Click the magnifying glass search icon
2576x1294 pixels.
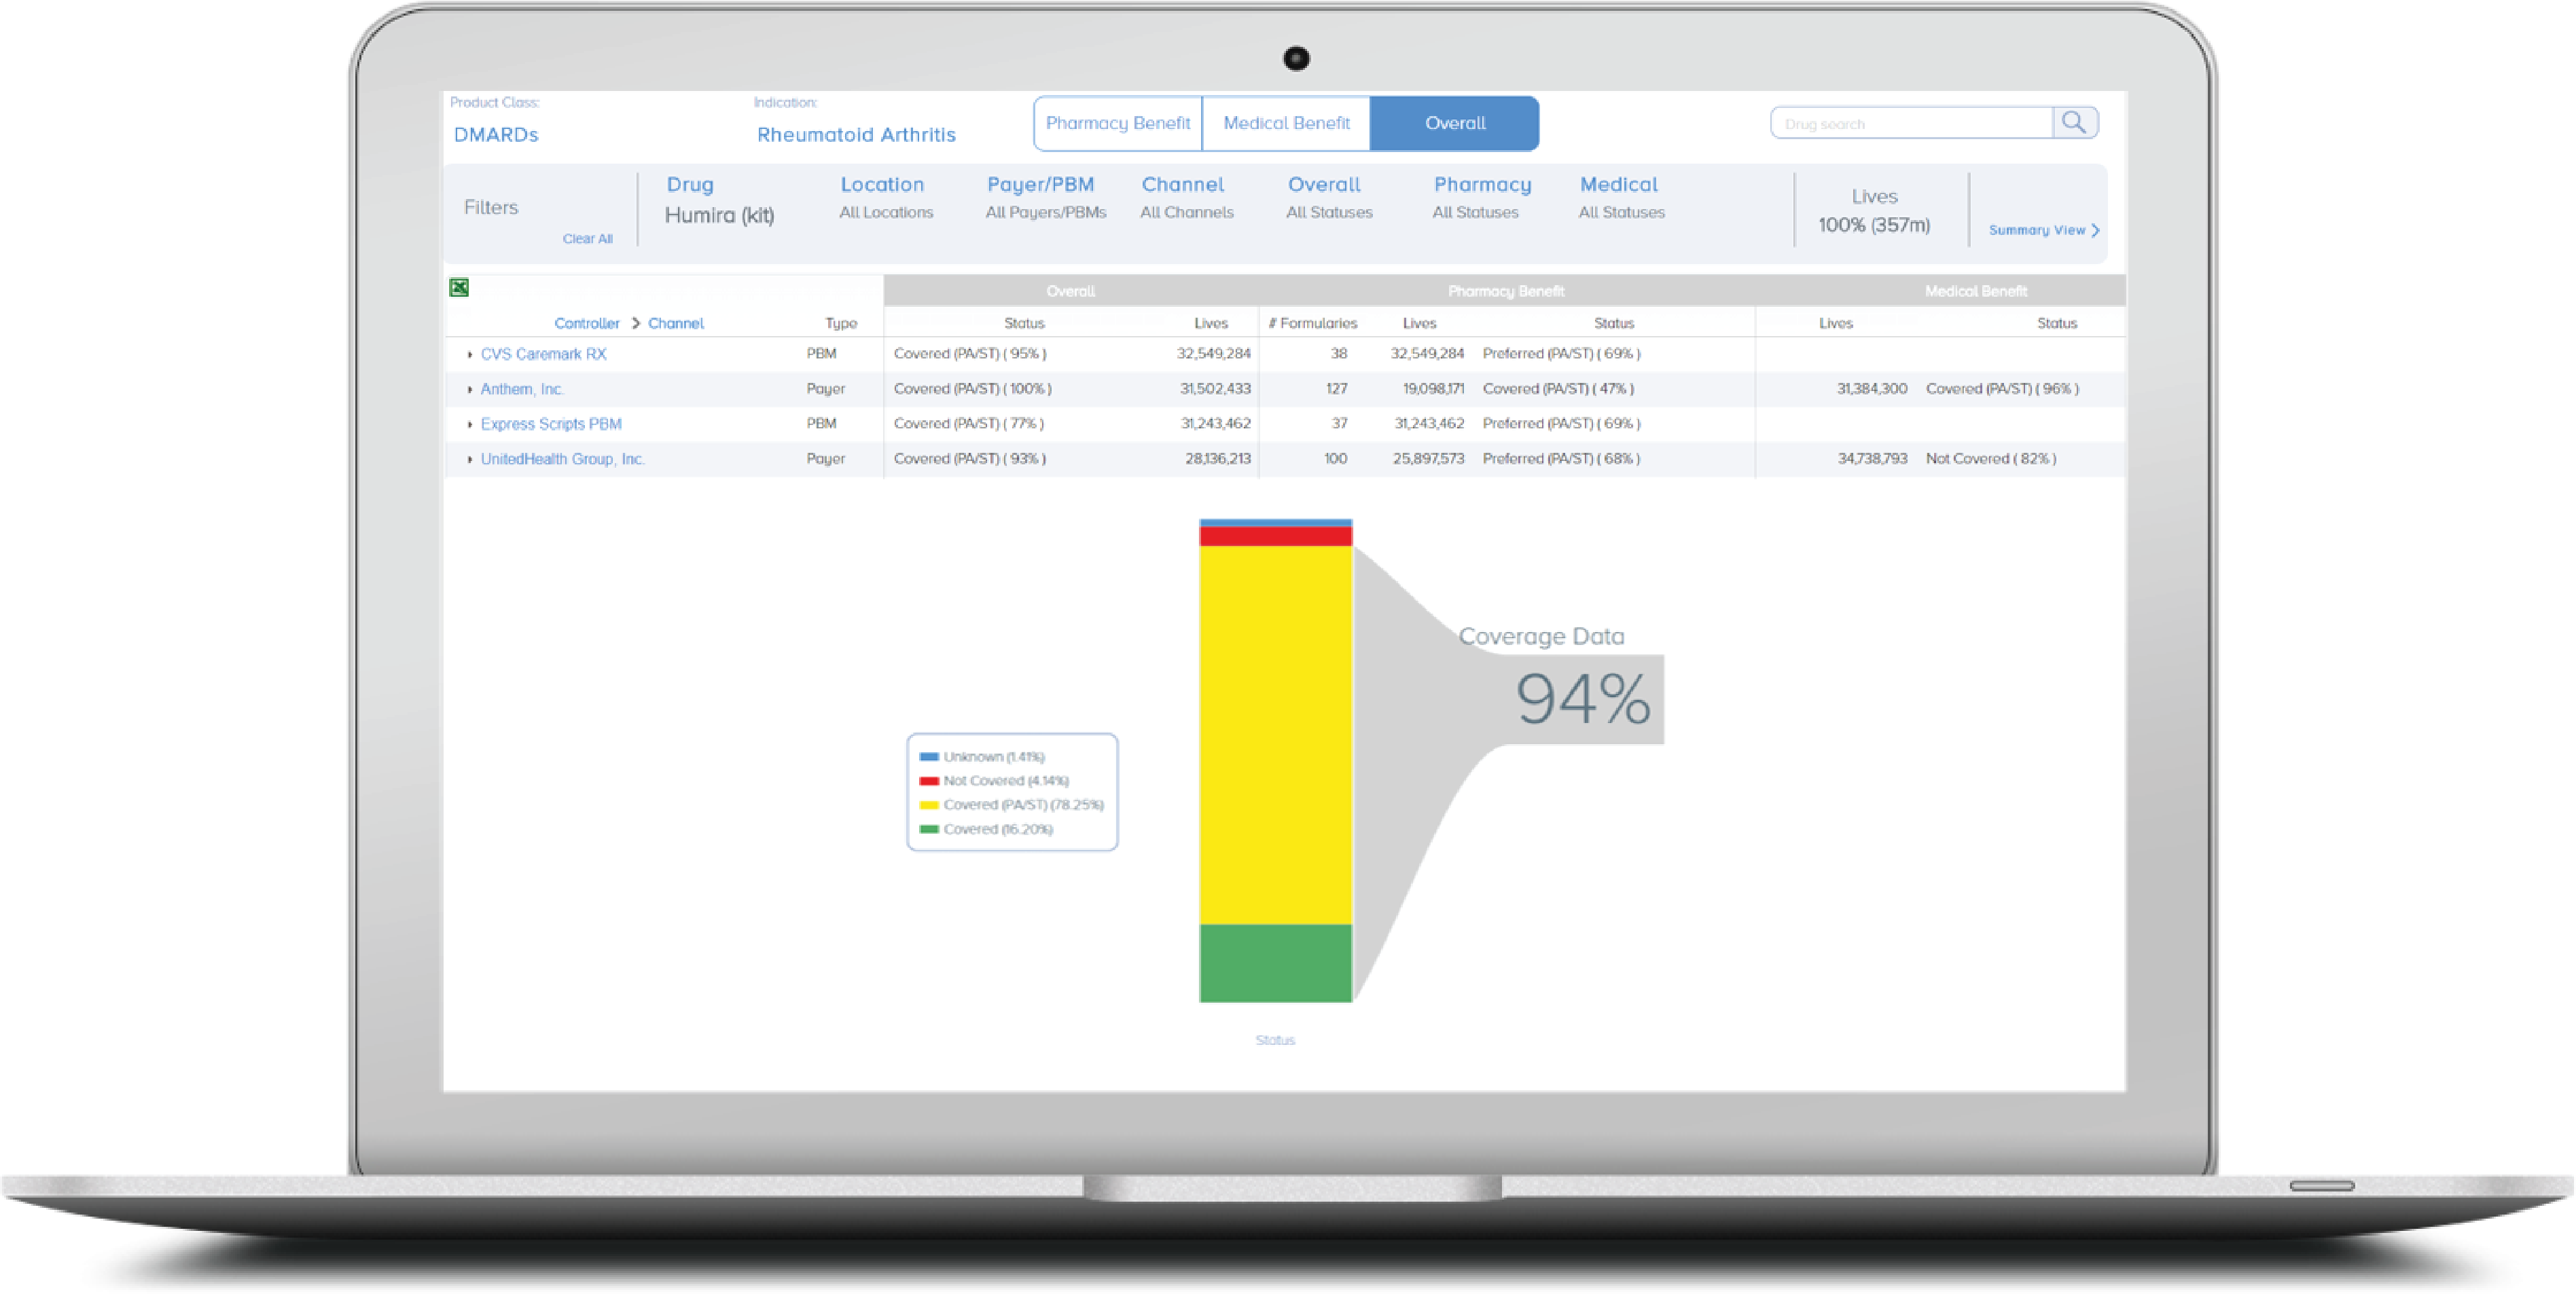[x=2074, y=123]
